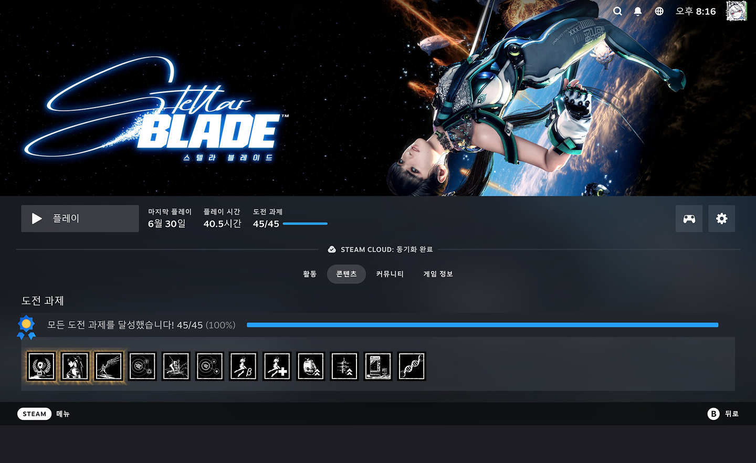The height and width of the screenshot is (463, 756).
Task: Click the spine upgrade arrows achievement icon
Action: tap(344, 366)
